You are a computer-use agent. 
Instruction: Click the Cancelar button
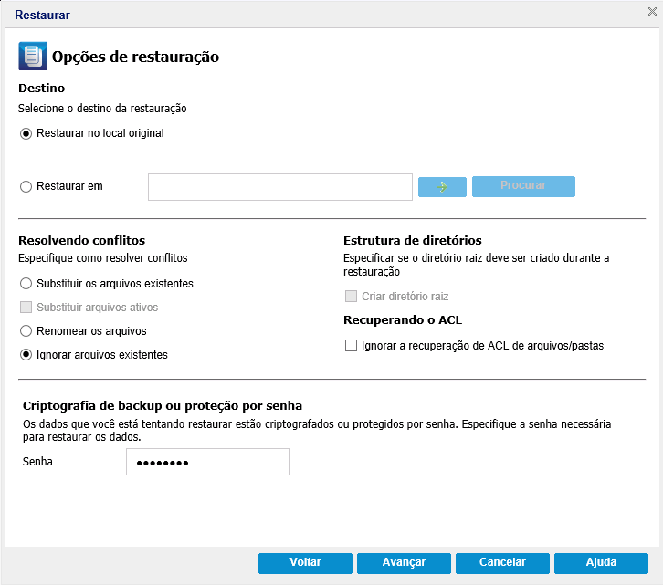tap(502, 563)
